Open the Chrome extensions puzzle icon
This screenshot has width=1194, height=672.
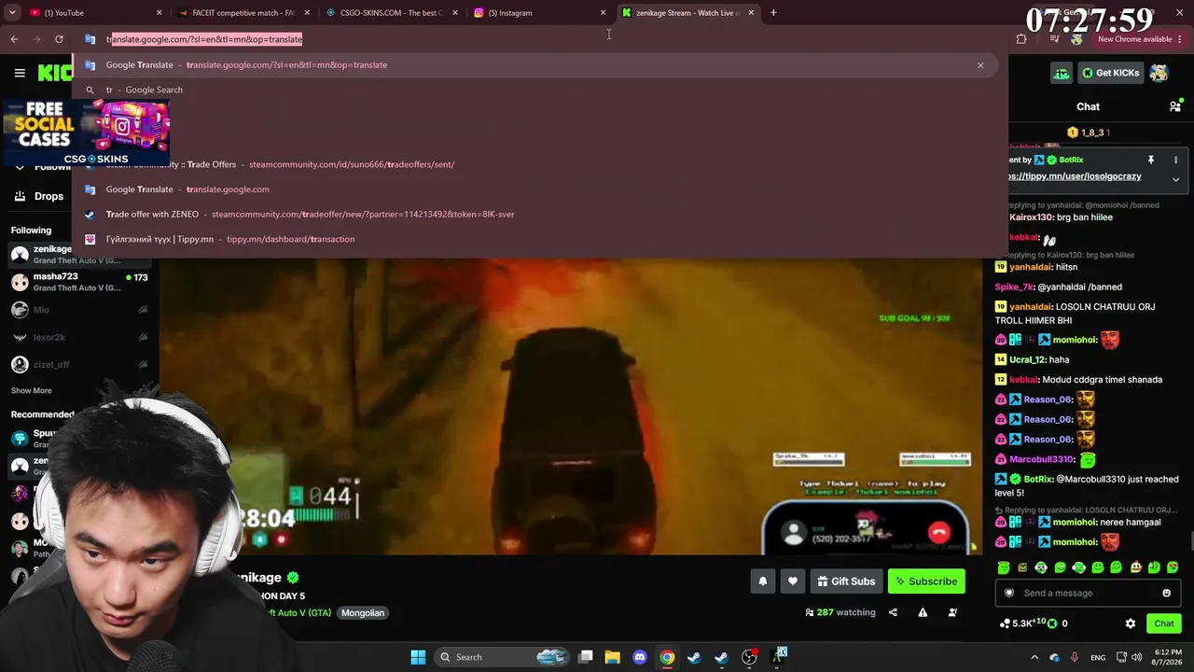(x=1021, y=39)
